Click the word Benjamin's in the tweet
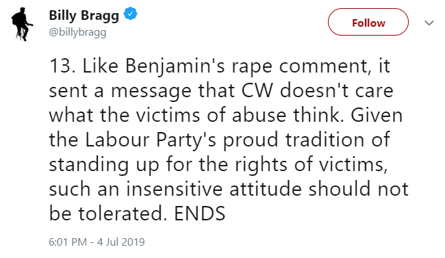445x258 pixels. [175, 66]
